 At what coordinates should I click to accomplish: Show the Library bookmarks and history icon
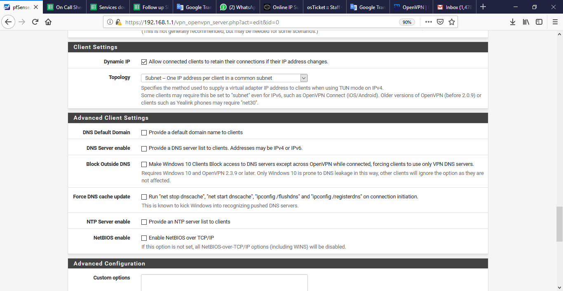click(x=526, y=22)
